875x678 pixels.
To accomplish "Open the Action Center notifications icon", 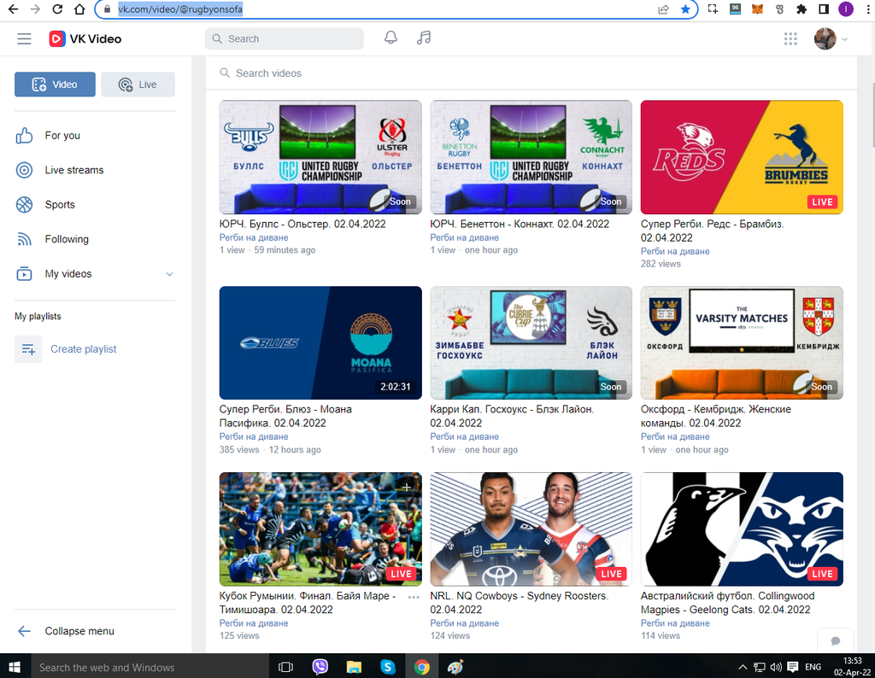I will point(792,667).
